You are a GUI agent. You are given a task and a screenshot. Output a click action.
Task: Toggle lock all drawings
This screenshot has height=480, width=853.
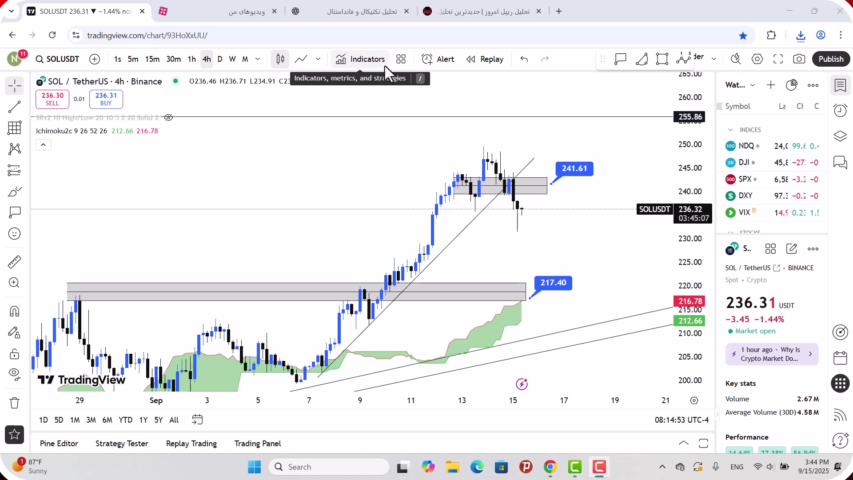click(14, 354)
